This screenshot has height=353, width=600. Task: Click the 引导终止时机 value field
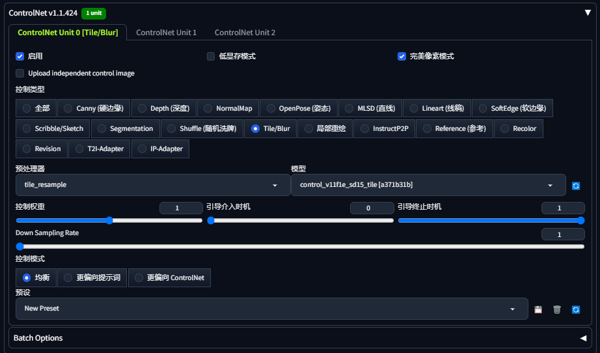[563, 208]
